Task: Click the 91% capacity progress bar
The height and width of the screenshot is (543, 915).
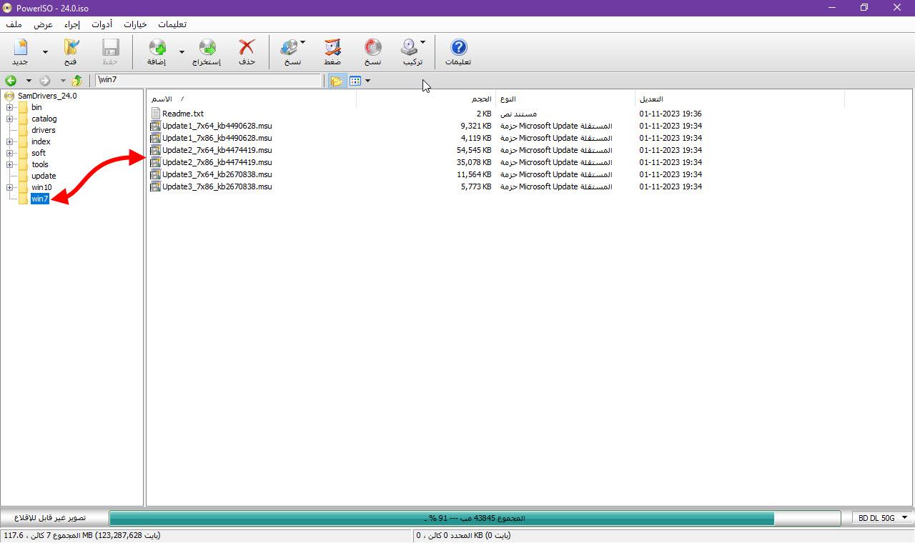Action: (x=475, y=517)
